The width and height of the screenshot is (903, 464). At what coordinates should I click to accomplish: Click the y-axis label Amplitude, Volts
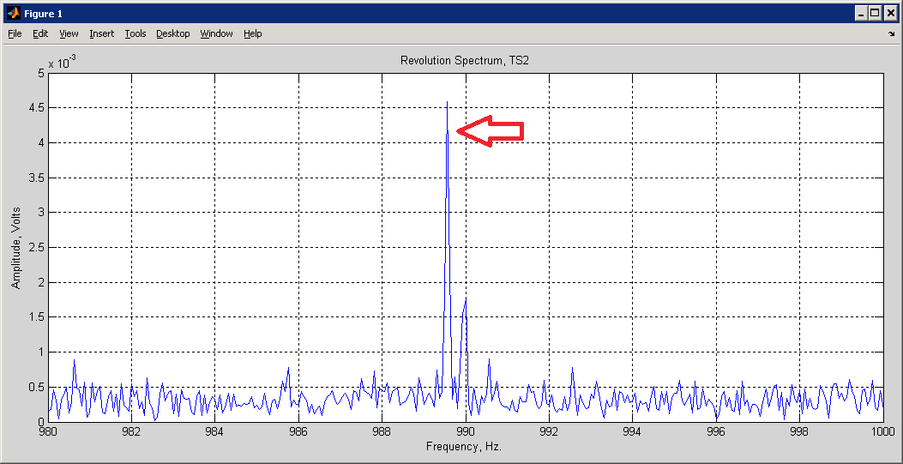16,248
